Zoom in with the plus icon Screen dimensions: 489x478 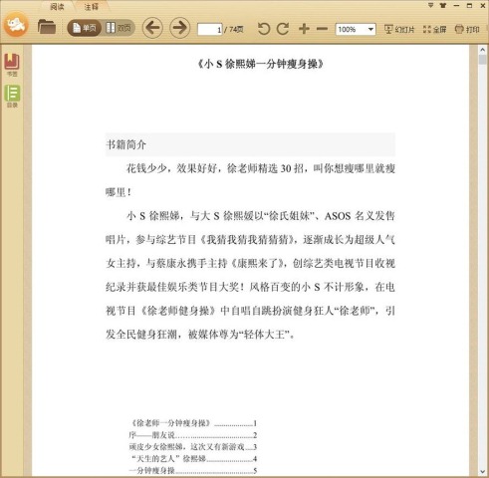pyautogui.click(x=304, y=29)
